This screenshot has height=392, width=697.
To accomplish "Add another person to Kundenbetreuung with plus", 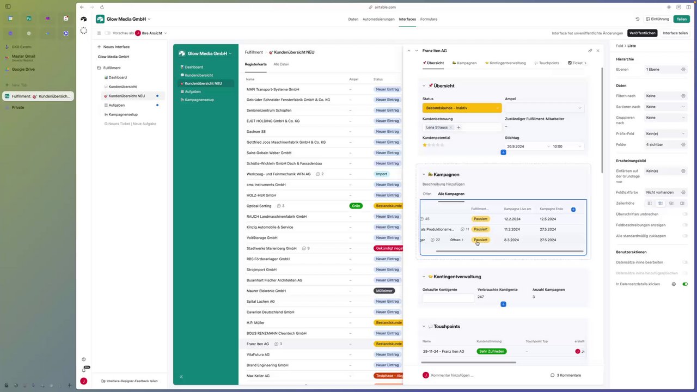I will 458,127.
